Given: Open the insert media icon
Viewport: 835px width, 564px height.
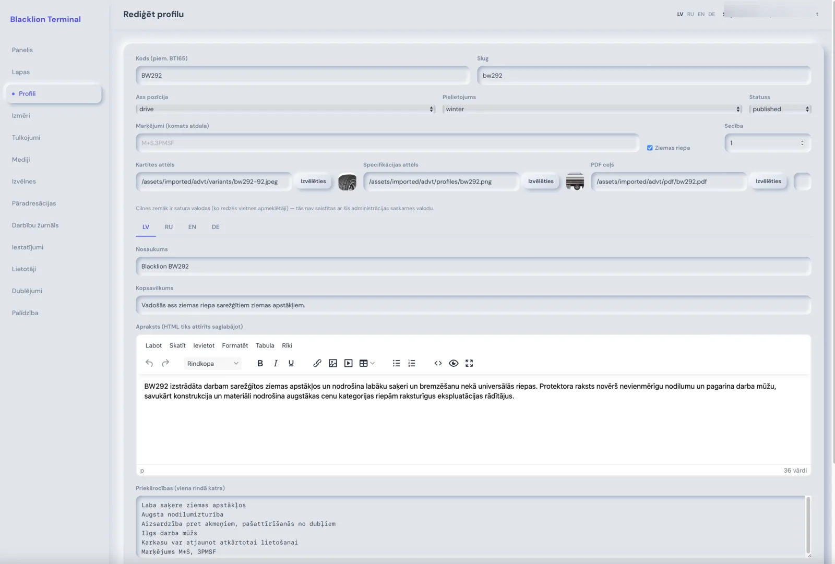Looking at the screenshot, I should [x=349, y=363].
